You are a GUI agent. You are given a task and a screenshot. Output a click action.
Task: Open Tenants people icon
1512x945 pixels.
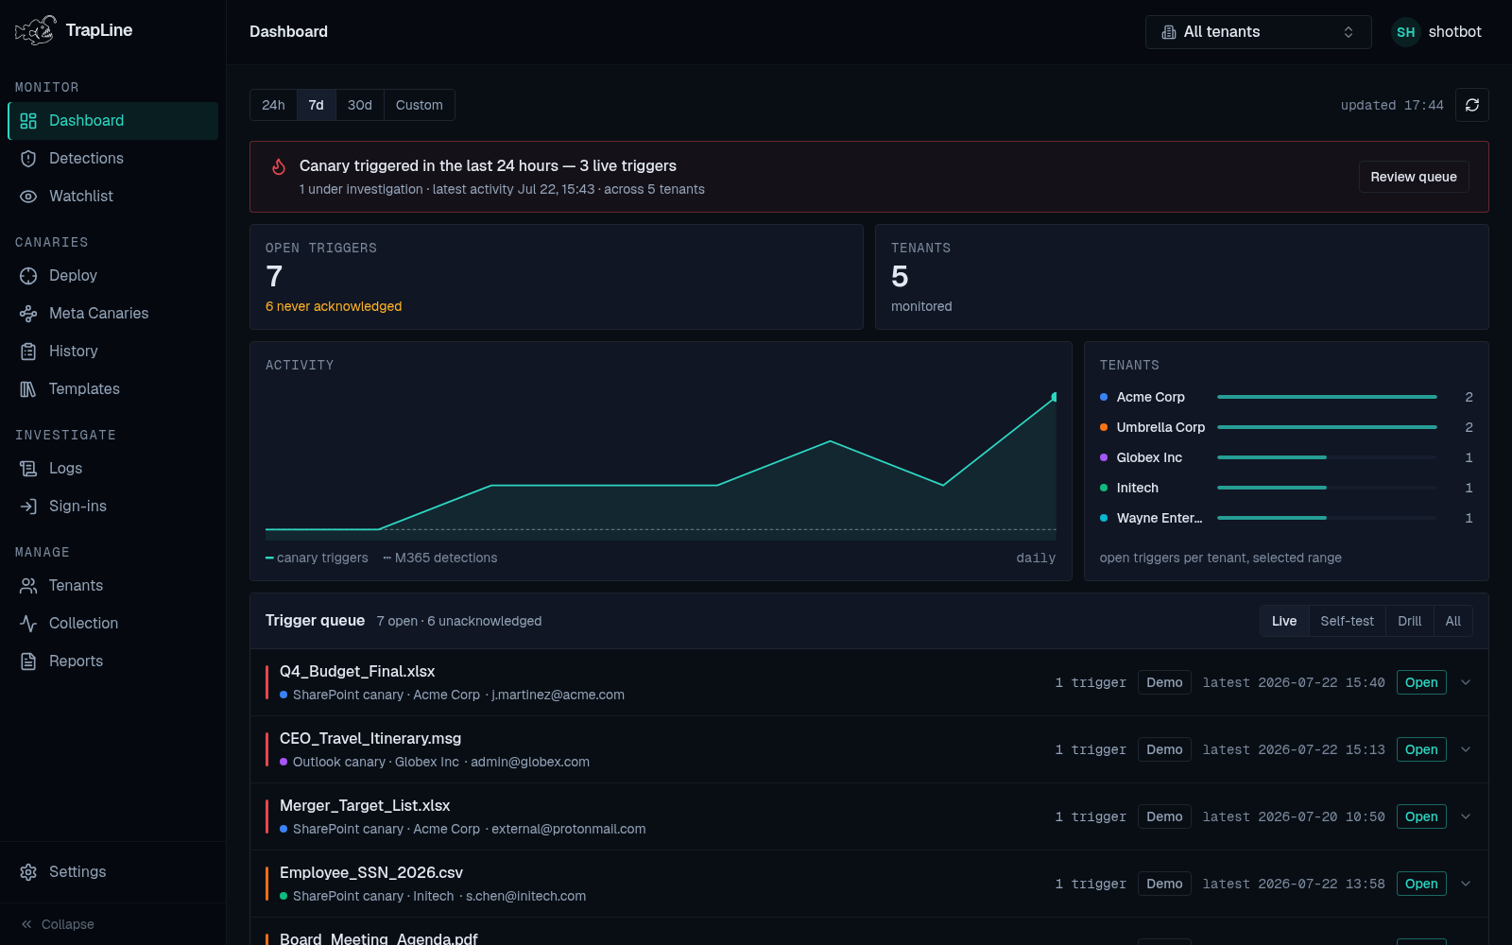[x=28, y=586]
